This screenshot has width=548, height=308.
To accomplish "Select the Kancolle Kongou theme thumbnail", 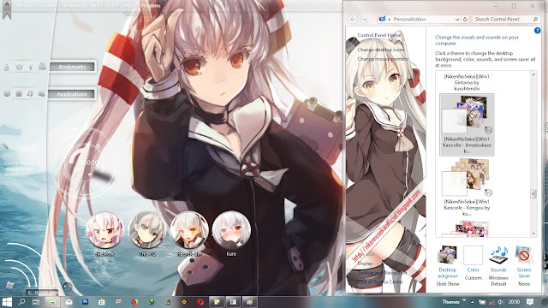I will click(x=467, y=187).
